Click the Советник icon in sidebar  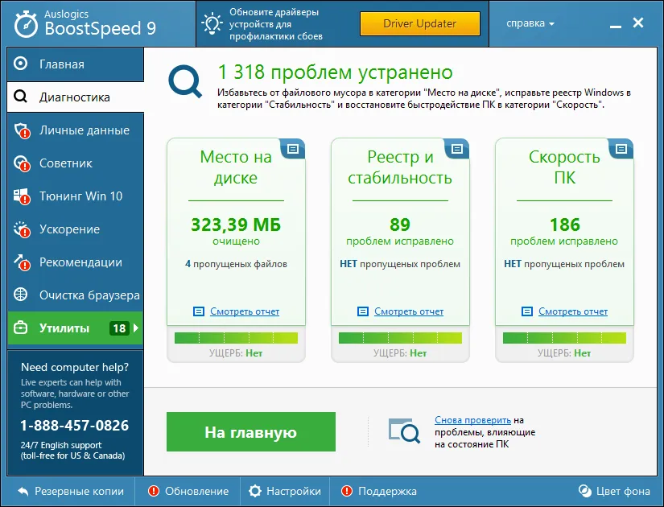(22, 163)
